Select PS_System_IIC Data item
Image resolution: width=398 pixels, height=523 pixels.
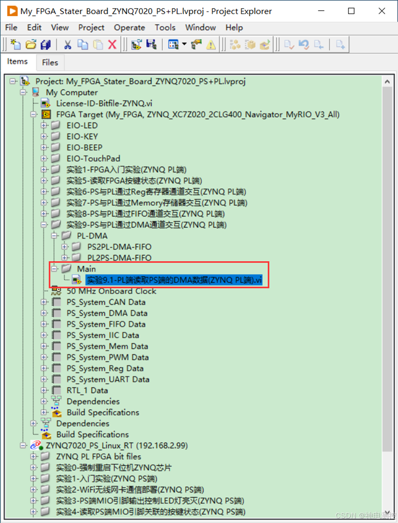point(103,335)
